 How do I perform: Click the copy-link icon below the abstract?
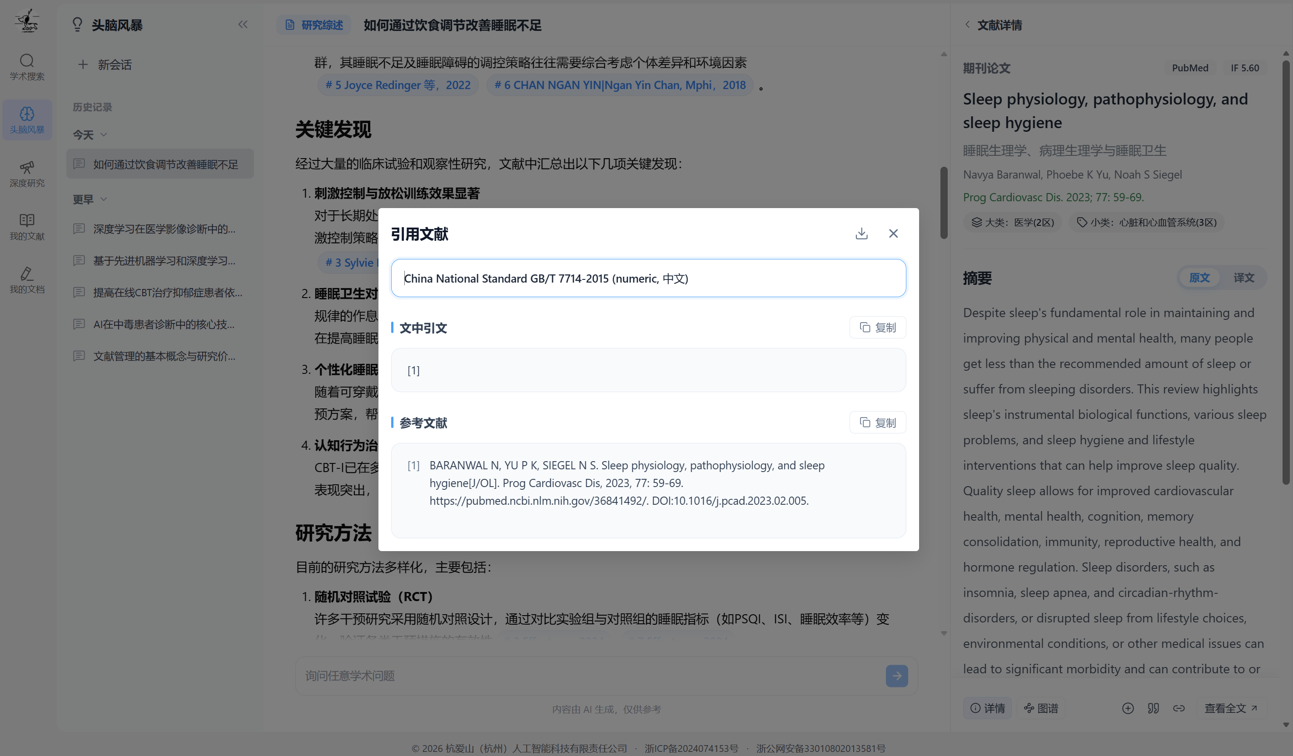[1179, 708]
